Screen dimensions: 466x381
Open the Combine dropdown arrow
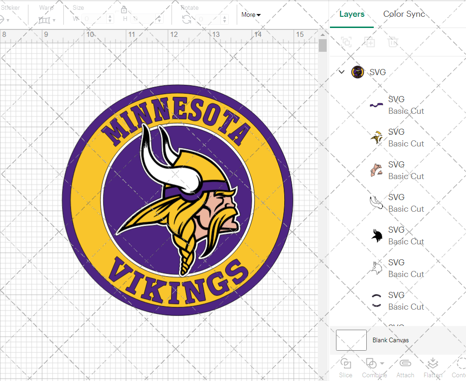click(x=382, y=363)
